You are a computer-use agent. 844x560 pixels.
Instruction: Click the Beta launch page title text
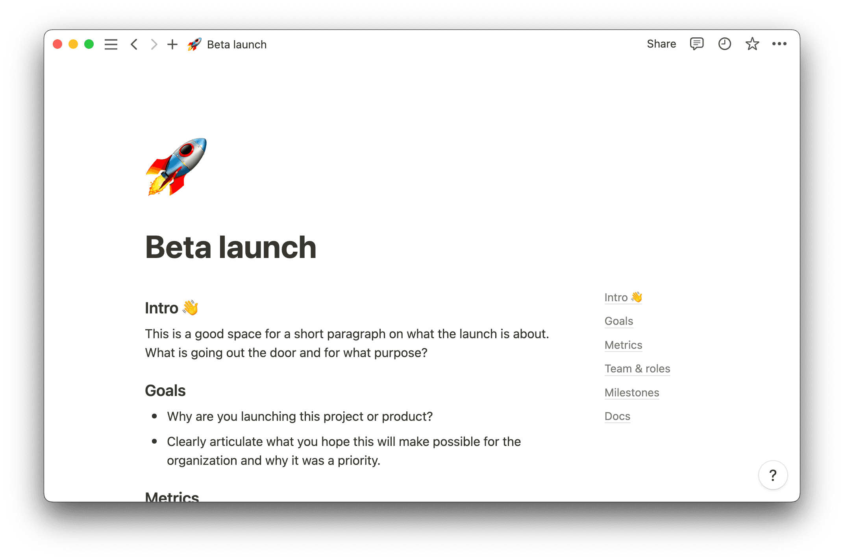(x=230, y=247)
